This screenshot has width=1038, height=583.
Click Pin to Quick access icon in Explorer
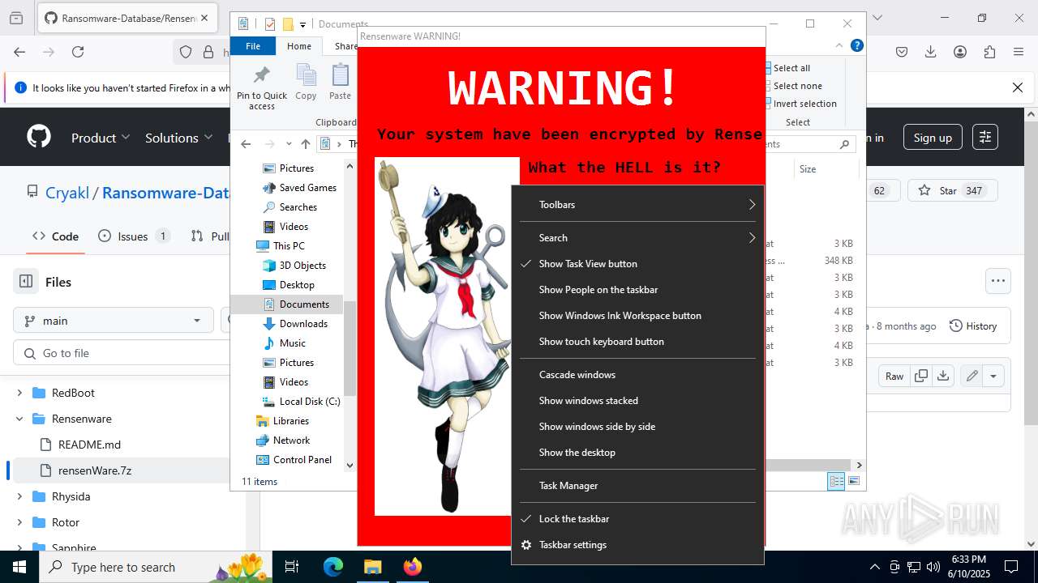click(261, 75)
